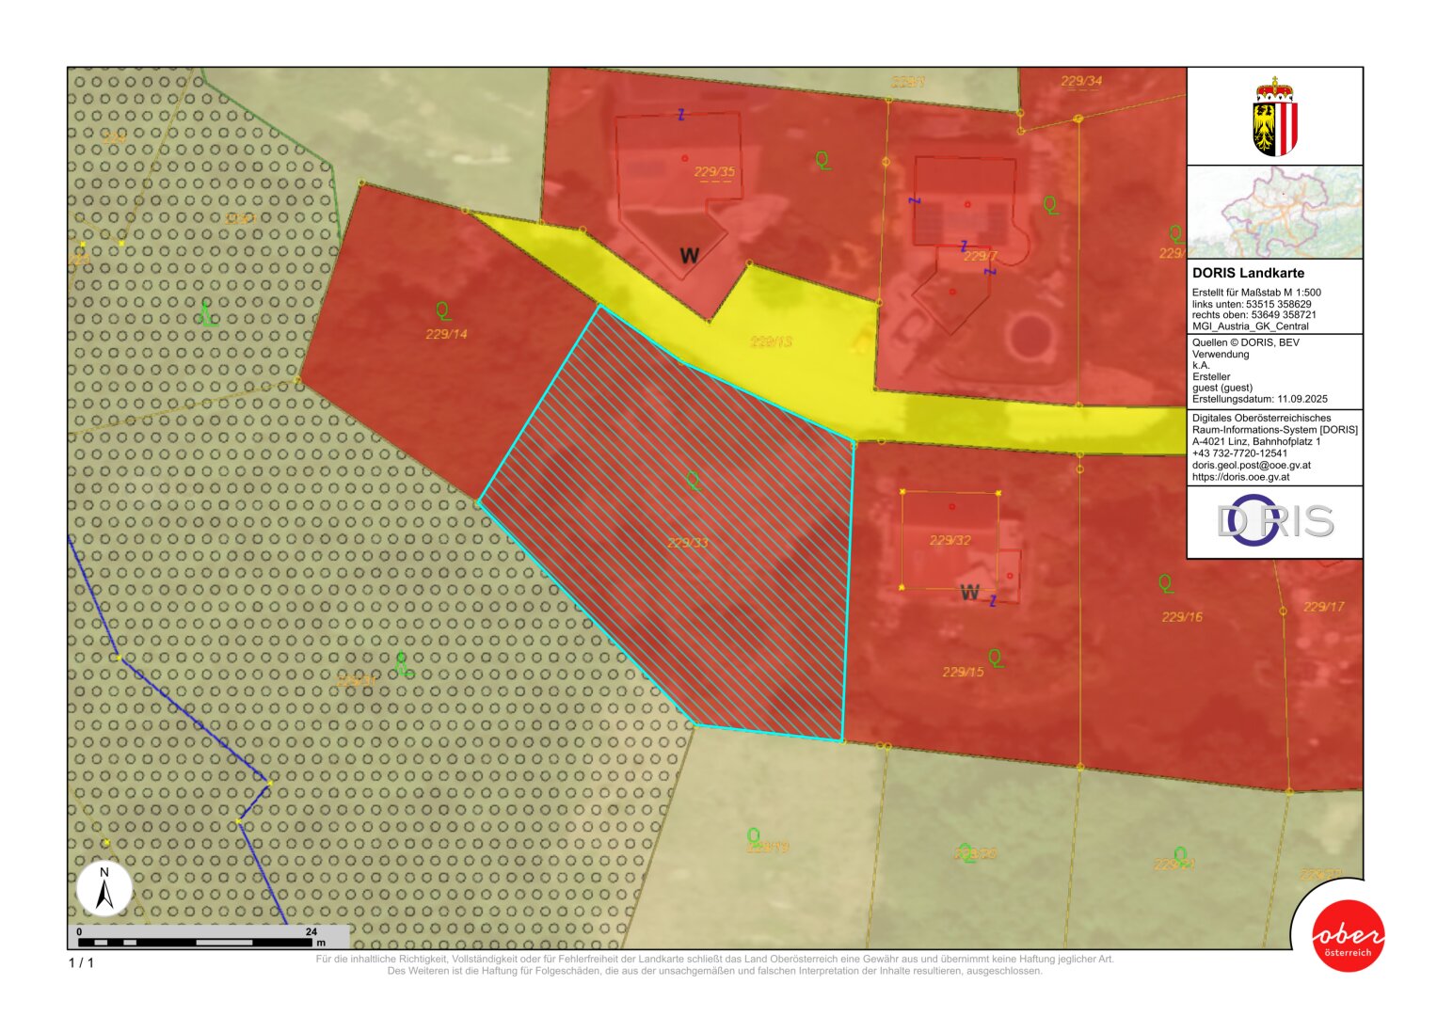Click the circular pool feature near parcel 229/7
Viewport: 1437px width, 1016px height.
pos(1029,334)
